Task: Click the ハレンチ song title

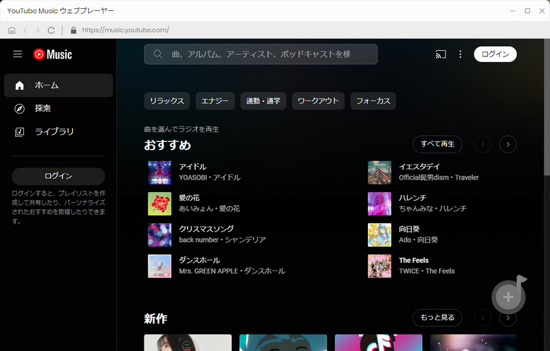Action: 412,198
